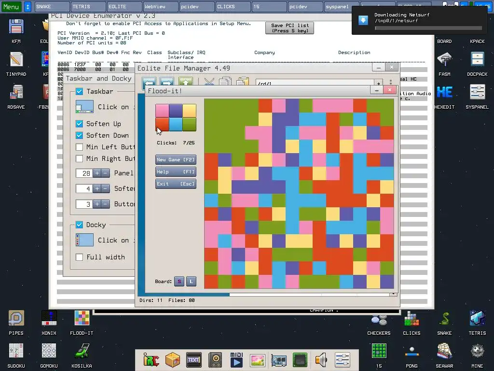Decrease Panel value 28 with minus

coord(106,173)
